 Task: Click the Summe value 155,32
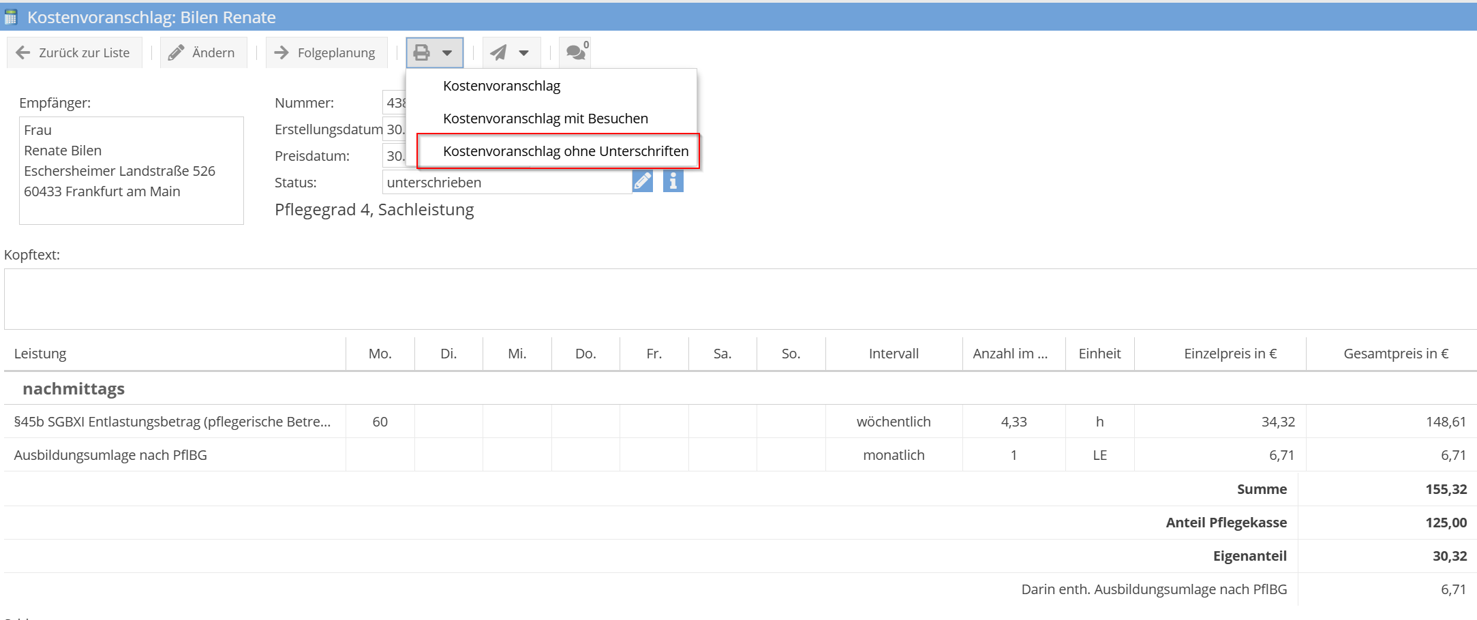[x=1446, y=489]
